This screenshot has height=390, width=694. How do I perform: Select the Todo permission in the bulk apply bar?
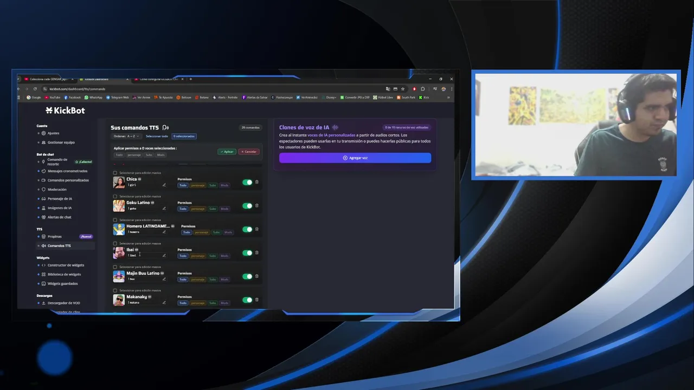[119, 155]
